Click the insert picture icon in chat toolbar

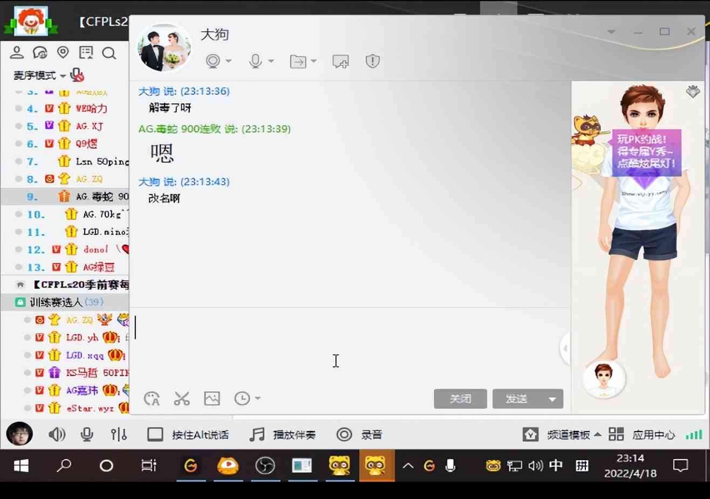[212, 399]
